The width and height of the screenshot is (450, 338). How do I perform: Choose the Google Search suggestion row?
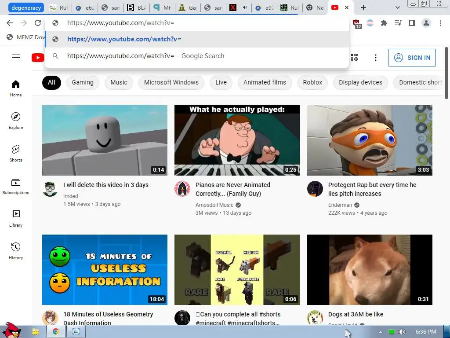197,56
